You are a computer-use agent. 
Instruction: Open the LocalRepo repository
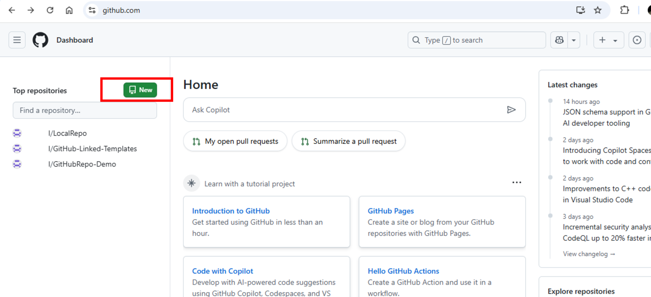[67, 133]
